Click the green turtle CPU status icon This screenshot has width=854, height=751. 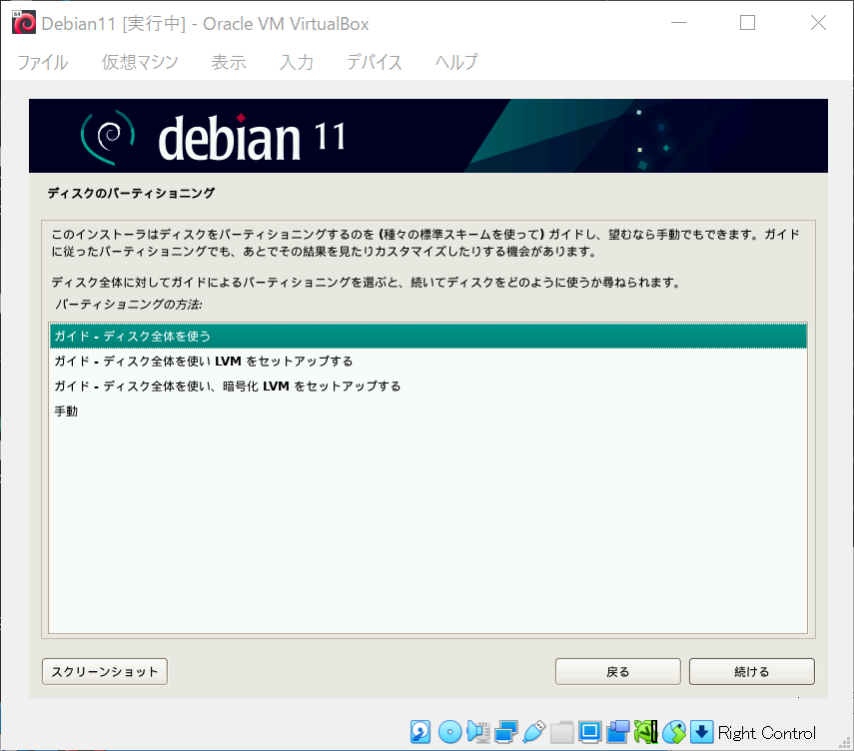[x=645, y=732]
